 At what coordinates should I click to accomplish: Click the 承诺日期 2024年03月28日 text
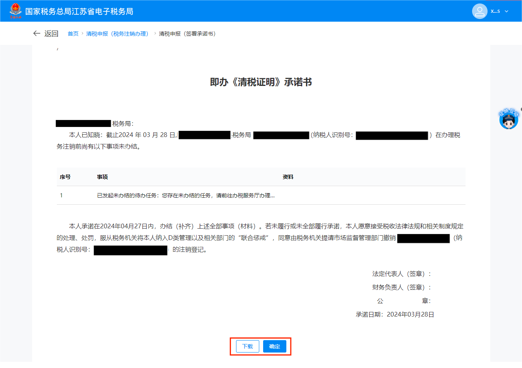click(x=395, y=315)
